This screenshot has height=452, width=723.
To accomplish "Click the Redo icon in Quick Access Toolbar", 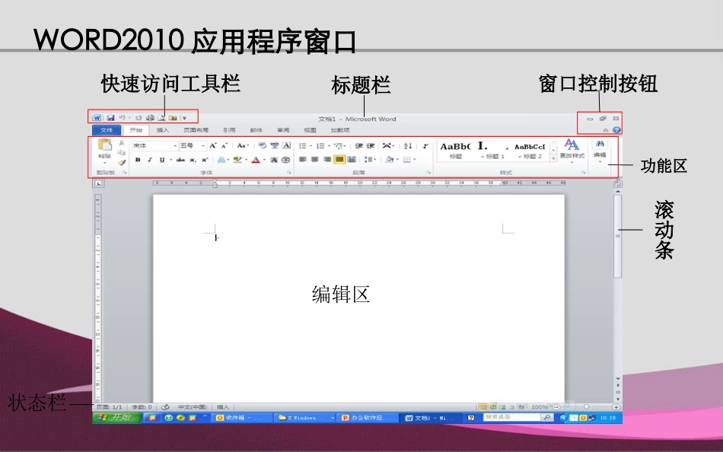I will [x=139, y=118].
